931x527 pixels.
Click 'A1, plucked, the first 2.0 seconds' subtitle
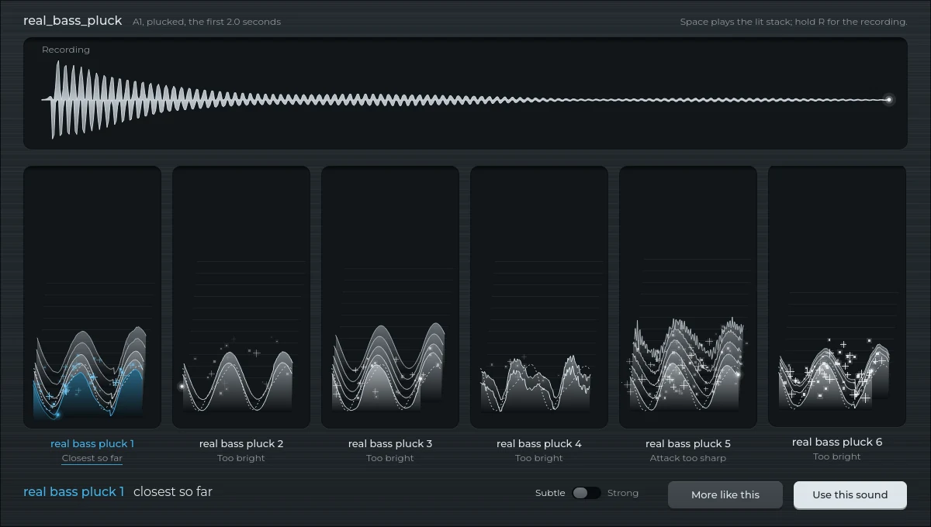[x=207, y=22]
